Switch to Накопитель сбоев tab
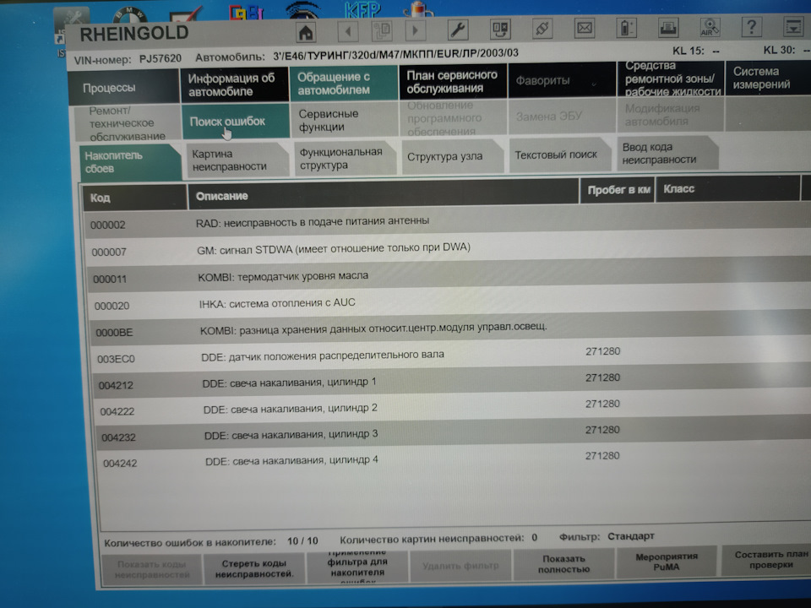Image resolution: width=811 pixels, height=608 pixels. coord(130,162)
